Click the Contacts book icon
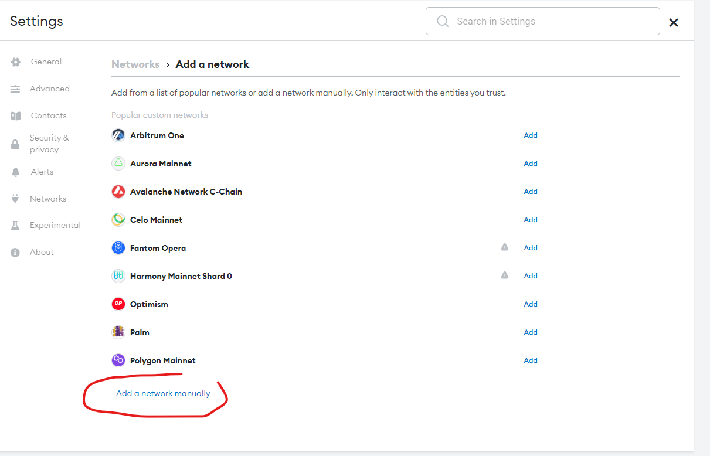The width and height of the screenshot is (710, 456). 16,116
